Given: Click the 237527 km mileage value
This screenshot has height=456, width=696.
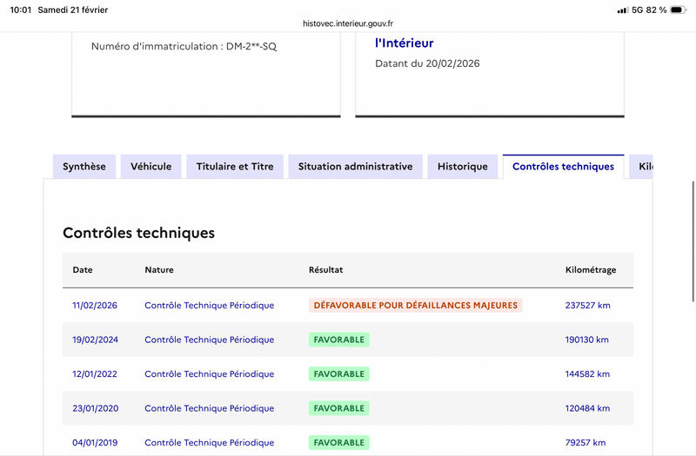Looking at the screenshot, I should tap(588, 306).
